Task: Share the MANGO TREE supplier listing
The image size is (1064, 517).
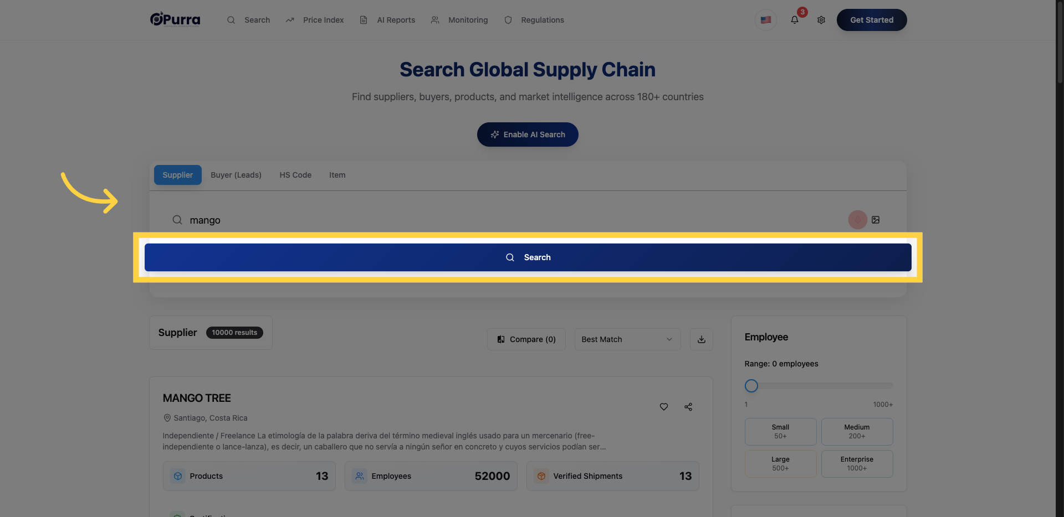Action: pyautogui.click(x=688, y=407)
